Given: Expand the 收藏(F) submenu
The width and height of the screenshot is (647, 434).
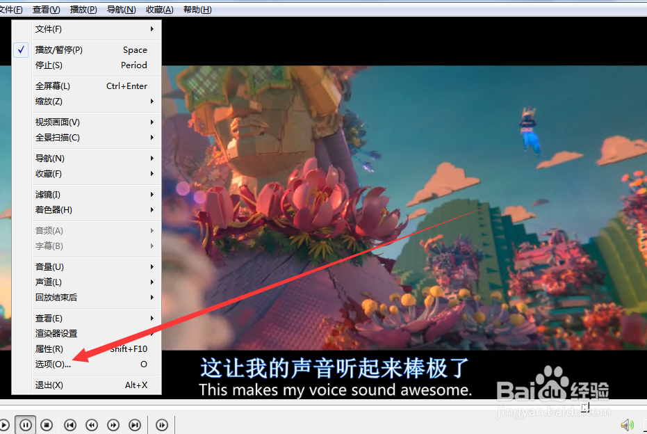Looking at the screenshot, I should (x=87, y=174).
